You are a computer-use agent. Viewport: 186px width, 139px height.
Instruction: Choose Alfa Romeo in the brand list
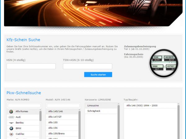pos(23,112)
